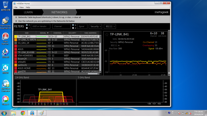Click in the Channel filter field
The image size is (207, 116).
62,26
